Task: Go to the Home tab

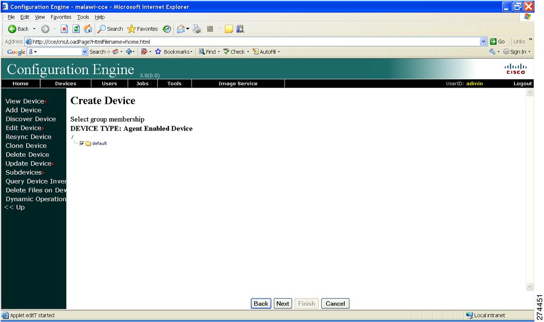Action: click(20, 83)
